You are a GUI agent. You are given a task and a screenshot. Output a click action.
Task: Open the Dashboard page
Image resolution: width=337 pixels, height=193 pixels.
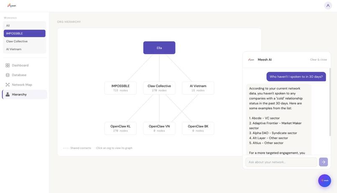click(25, 65)
